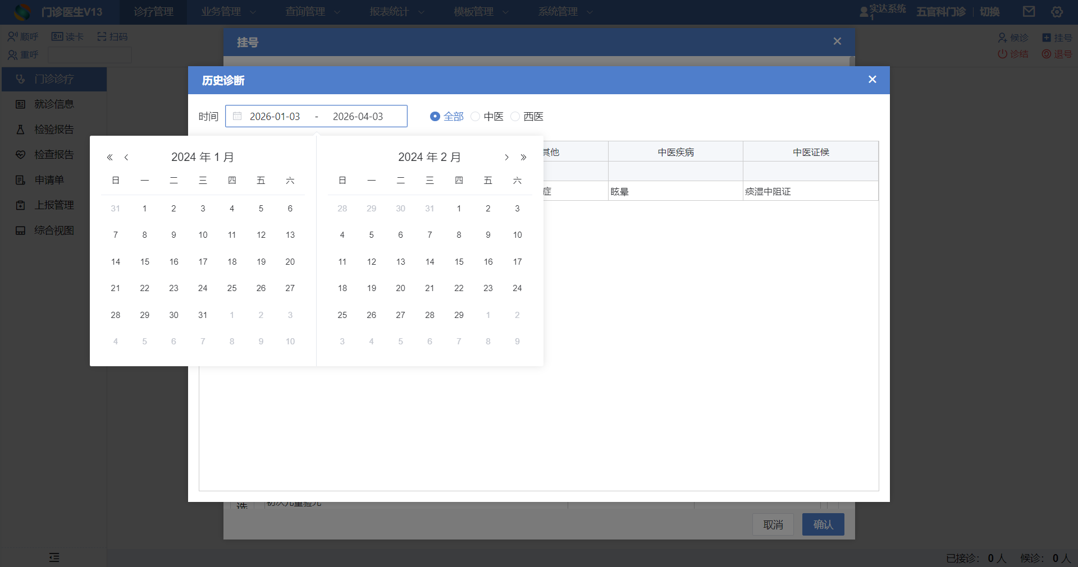This screenshot has width=1078, height=567.
Task: Open 就诊信息 in the sidebar
Action: pyautogui.click(x=54, y=104)
